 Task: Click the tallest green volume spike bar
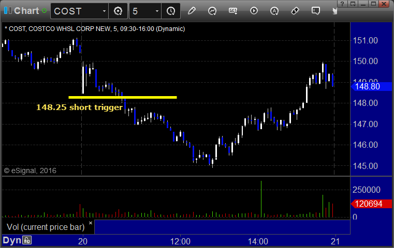click(261, 199)
